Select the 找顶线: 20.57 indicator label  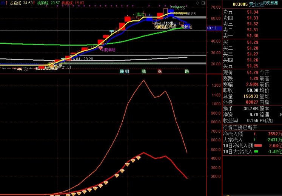[x=48, y=3]
